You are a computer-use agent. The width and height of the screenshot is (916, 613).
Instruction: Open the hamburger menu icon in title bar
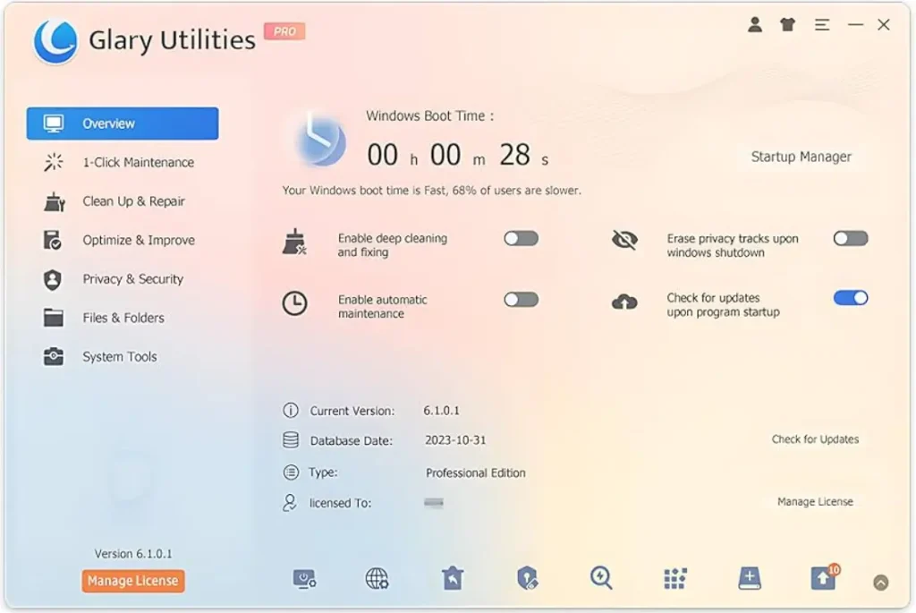[822, 24]
